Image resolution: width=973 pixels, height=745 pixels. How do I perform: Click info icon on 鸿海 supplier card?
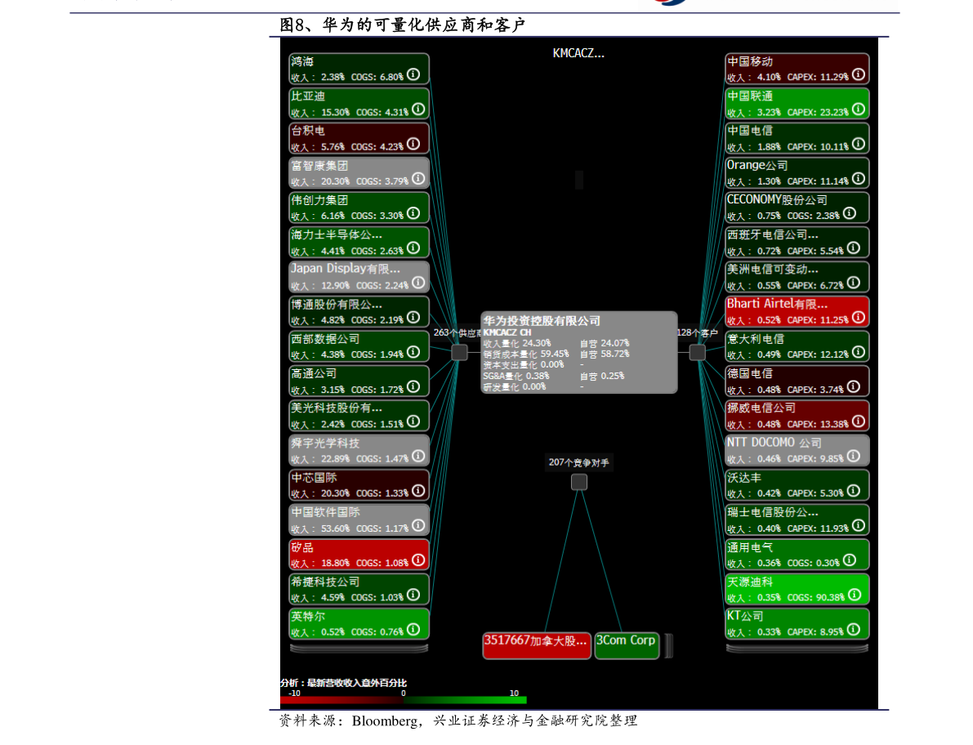coord(413,74)
